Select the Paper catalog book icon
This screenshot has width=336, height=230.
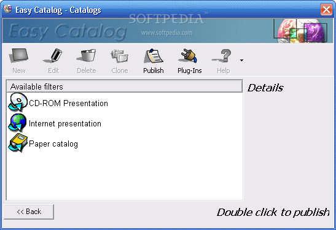18,143
